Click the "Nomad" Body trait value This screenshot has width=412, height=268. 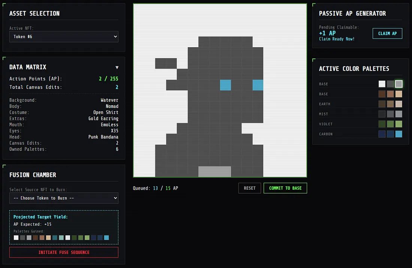pyautogui.click(x=112, y=106)
